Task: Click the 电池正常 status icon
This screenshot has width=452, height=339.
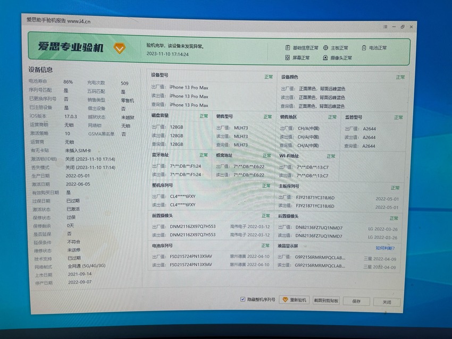Action: coord(364,48)
